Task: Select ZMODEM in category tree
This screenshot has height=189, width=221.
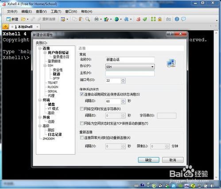Action: (49, 139)
